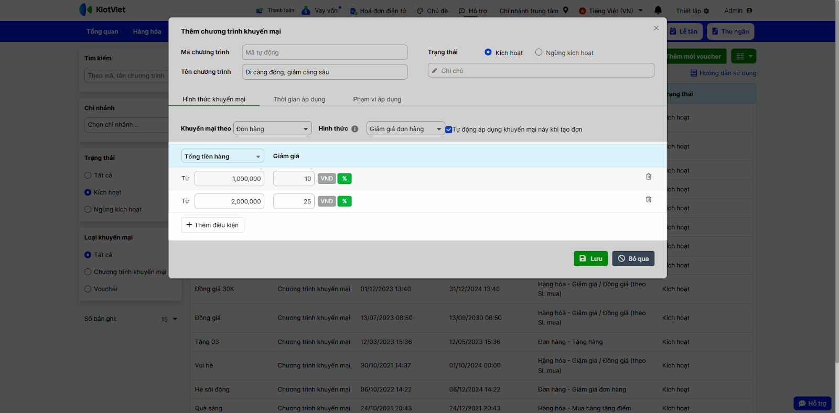
Task: Click Thêm mới voucher button
Action: pyautogui.click(x=696, y=56)
